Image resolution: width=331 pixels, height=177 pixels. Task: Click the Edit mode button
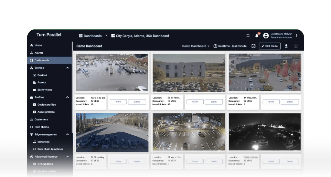click(x=270, y=46)
